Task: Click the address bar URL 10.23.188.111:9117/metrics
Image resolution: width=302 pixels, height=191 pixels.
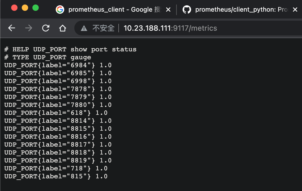Action: (x=170, y=28)
